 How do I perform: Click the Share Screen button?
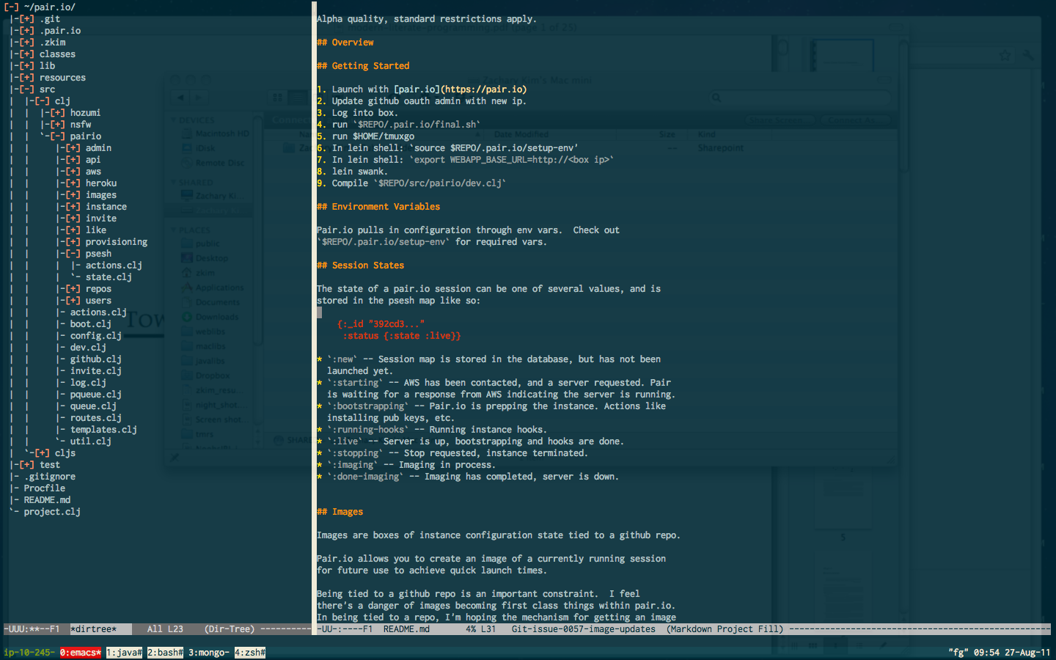click(780, 120)
